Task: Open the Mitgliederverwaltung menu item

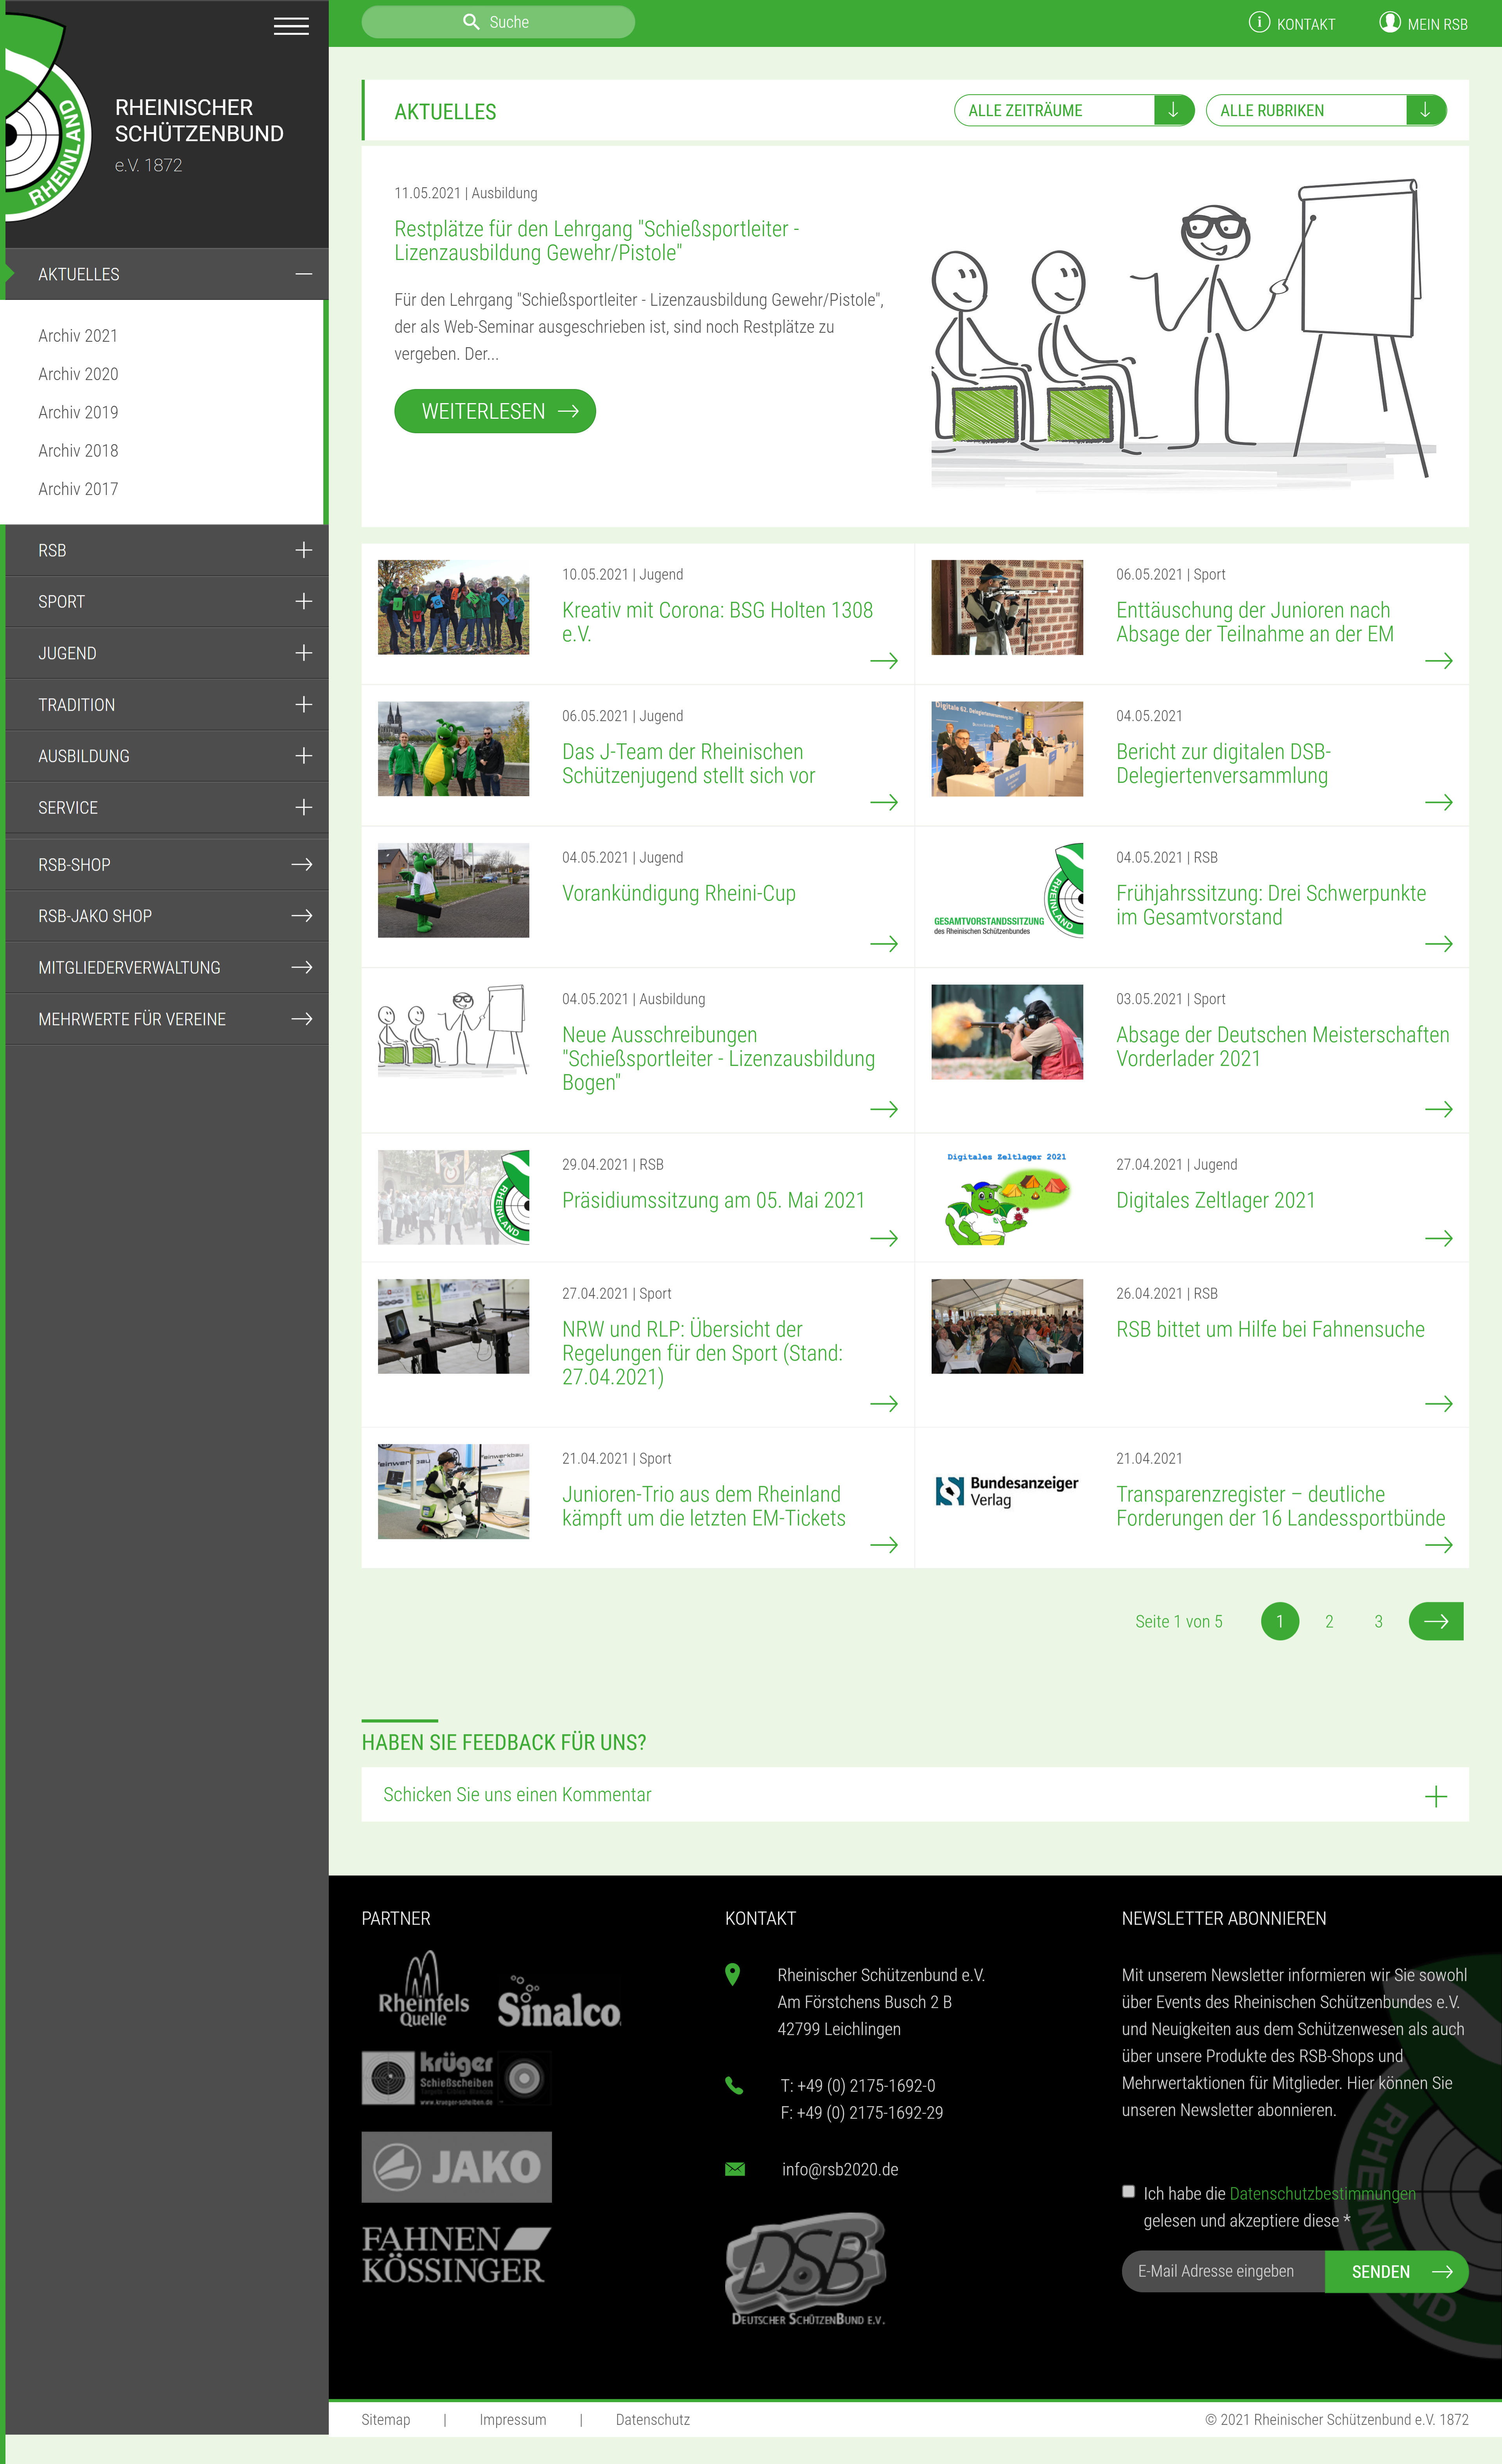Action: pos(167,967)
